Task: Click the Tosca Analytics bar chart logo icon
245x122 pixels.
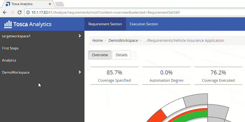Action: click(8, 24)
